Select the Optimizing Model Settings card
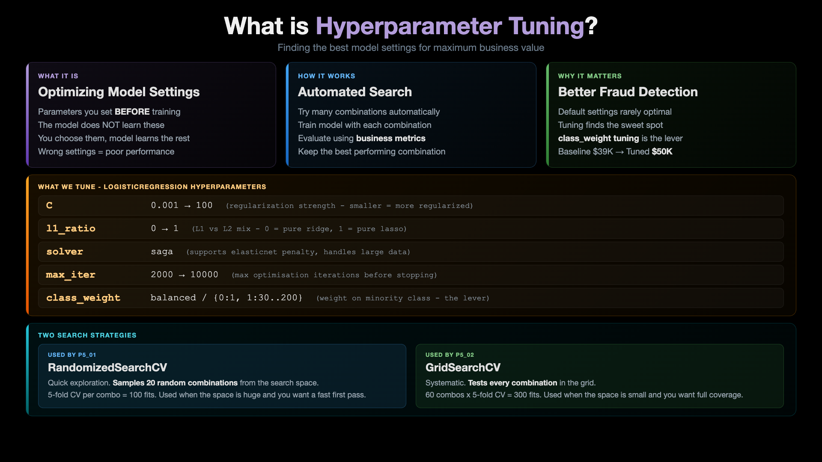The width and height of the screenshot is (822, 462). pyautogui.click(x=151, y=115)
